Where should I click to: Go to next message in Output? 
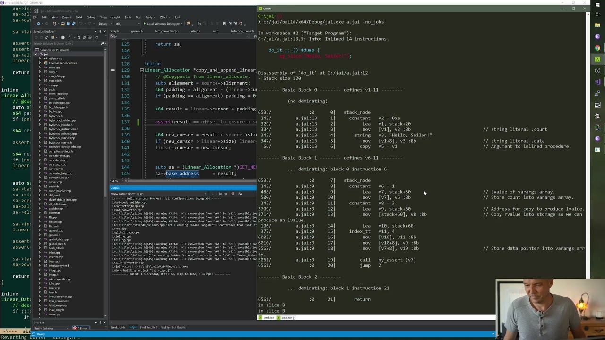click(x=225, y=194)
